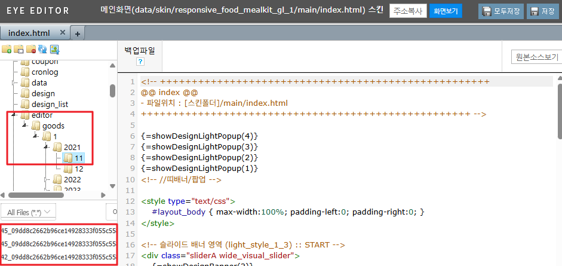
Task: Click the folder tree scroll right arrow
Action: [x=103, y=195]
